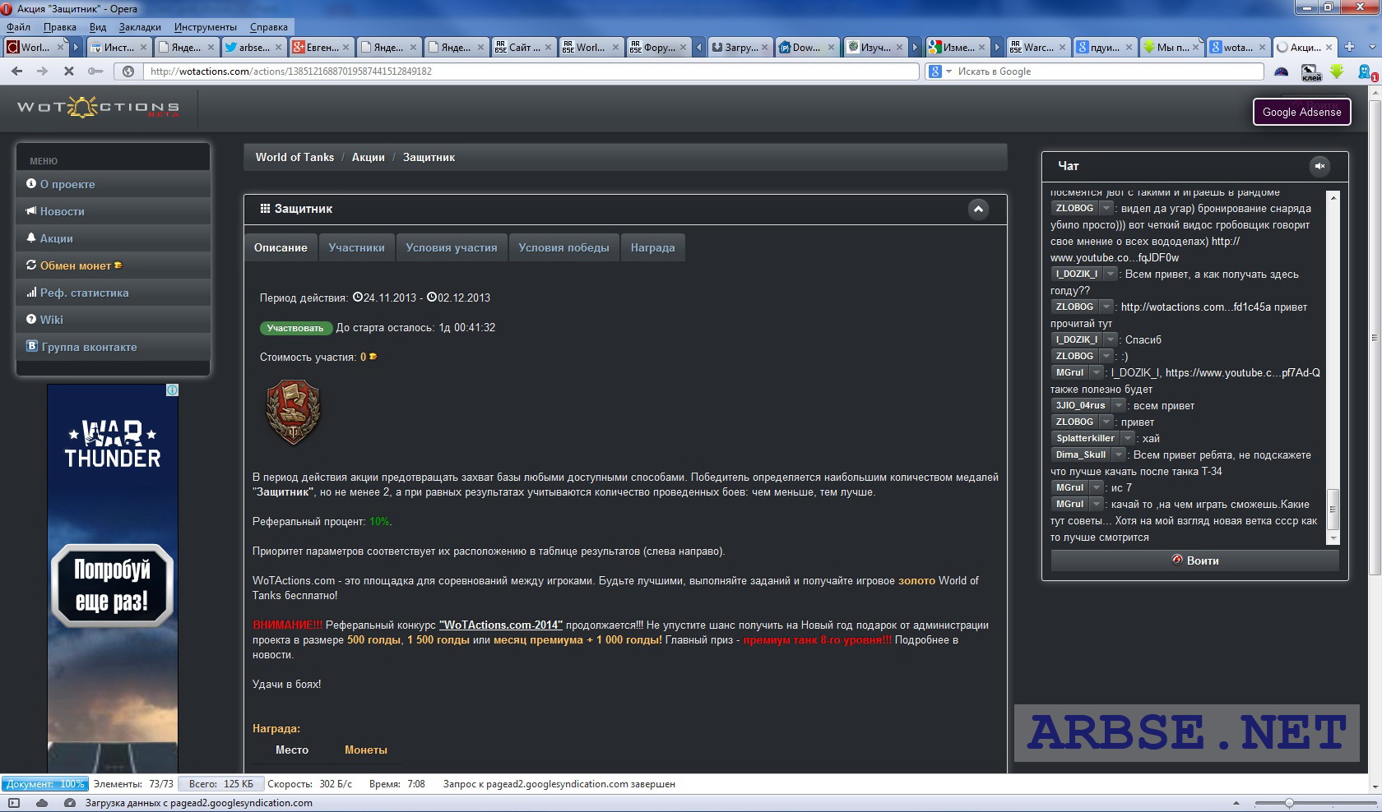The width and height of the screenshot is (1382, 812).
Task: Open the Правка menu
Action: pyautogui.click(x=60, y=27)
